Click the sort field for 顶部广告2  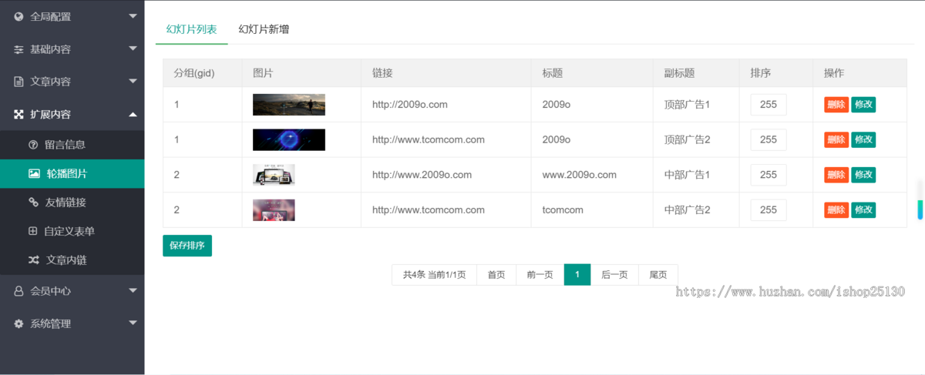click(x=769, y=140)
